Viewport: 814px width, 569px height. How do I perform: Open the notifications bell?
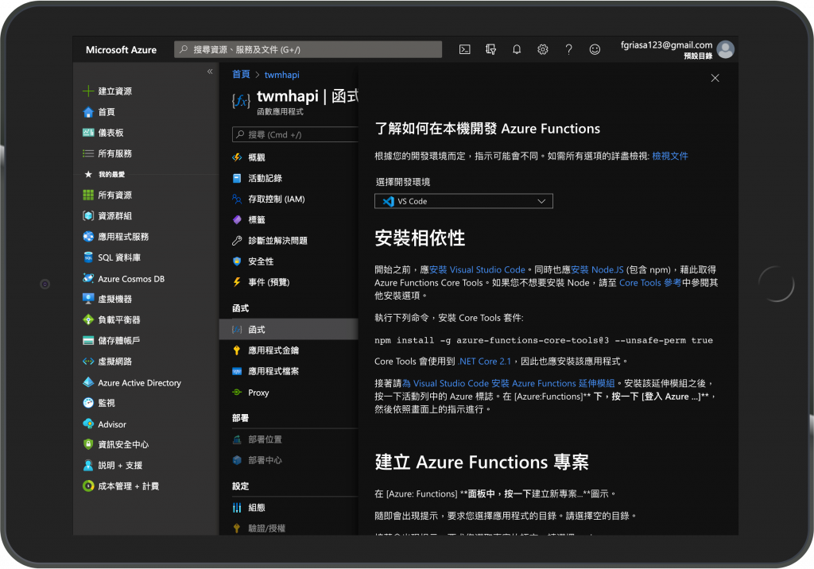pos(517,49)
